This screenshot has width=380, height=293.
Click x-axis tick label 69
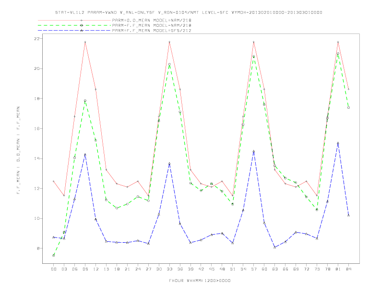tap(296, 269)
